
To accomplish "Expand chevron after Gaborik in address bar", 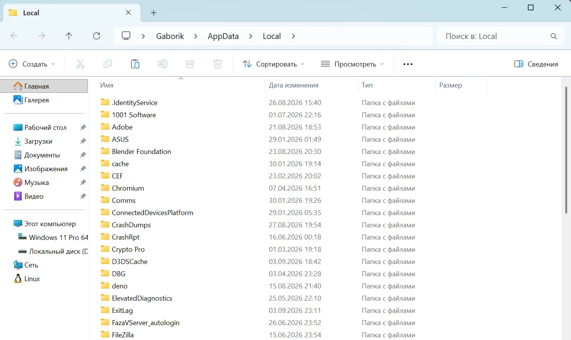I will [196, 36].
